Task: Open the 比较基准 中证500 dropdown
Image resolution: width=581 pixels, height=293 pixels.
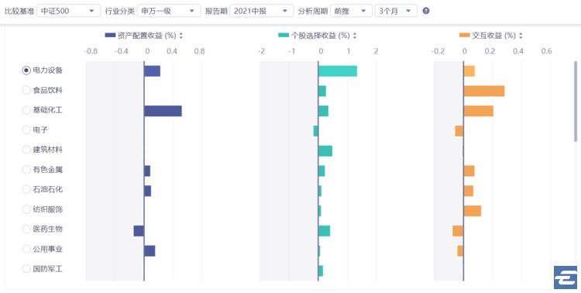Action: 68,11
